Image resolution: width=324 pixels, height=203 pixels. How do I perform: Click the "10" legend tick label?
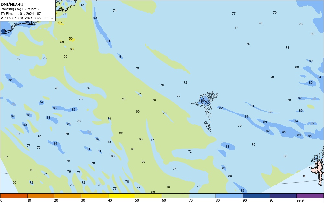pos(29,200)
